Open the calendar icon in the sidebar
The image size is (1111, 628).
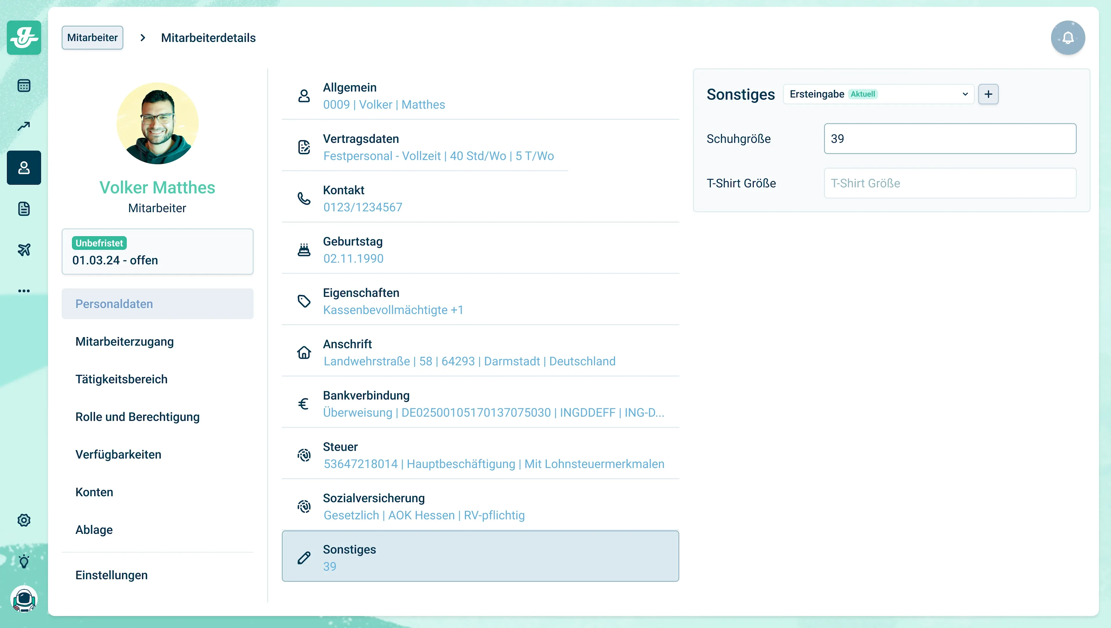pos(24,86)
